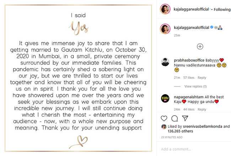The image size is (231, 156).
Task: Reply to prabhasboxoffice's comment
Action: pos(202,78)
